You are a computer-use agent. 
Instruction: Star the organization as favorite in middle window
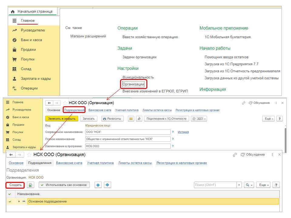[65, 103]
